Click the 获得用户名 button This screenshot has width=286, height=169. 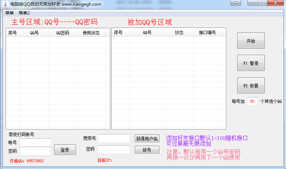[147, 138]
